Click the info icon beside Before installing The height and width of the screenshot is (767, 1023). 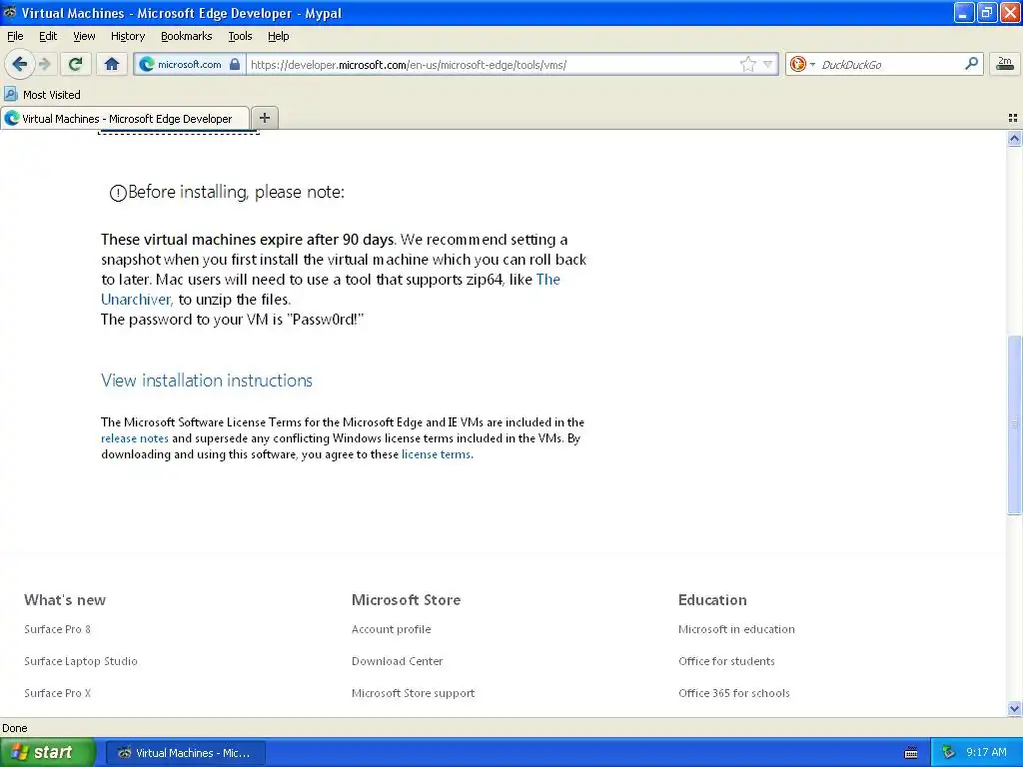118,193
